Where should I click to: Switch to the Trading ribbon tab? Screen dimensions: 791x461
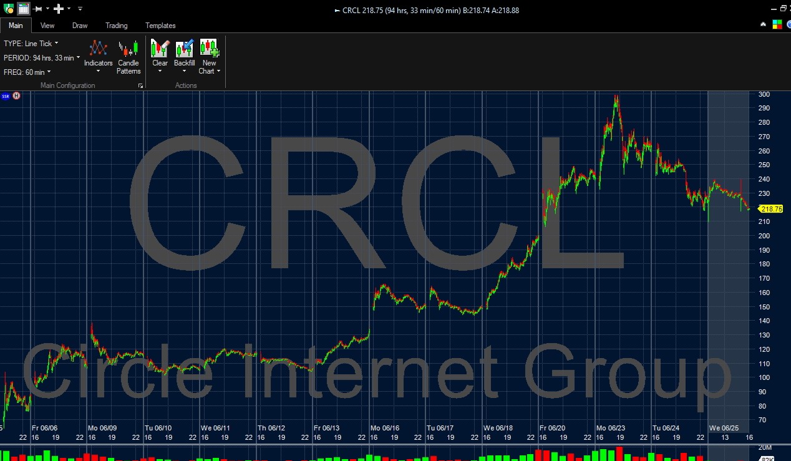[116, 26]
